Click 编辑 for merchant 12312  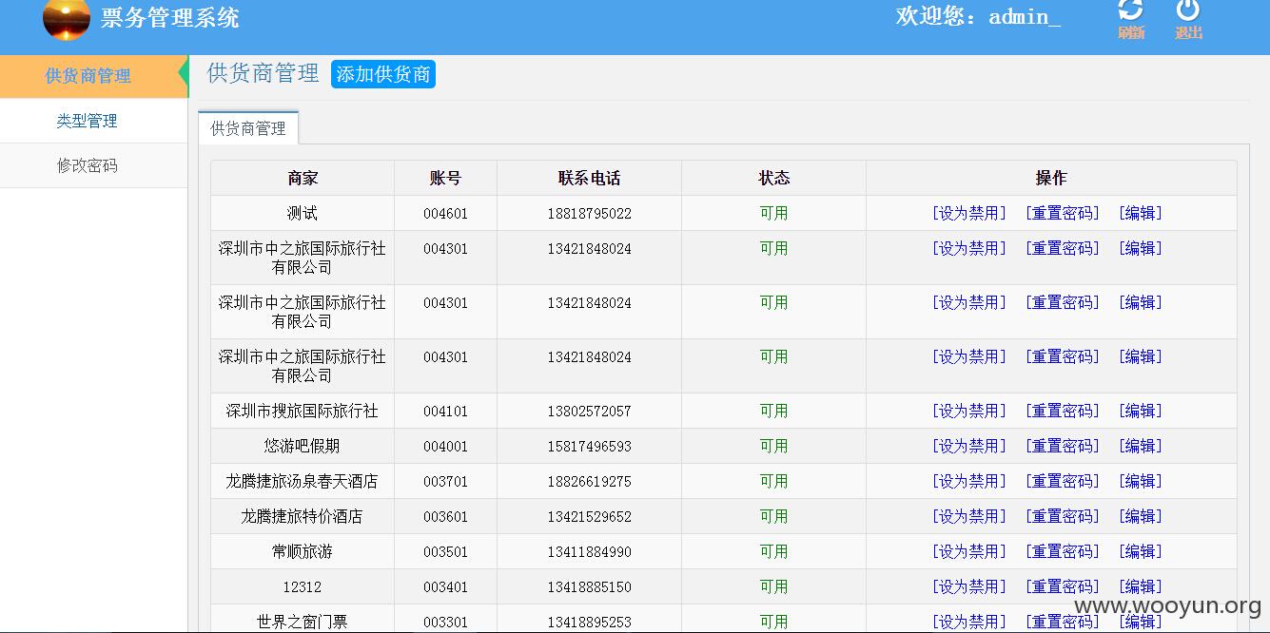(x=1141, y=586)
